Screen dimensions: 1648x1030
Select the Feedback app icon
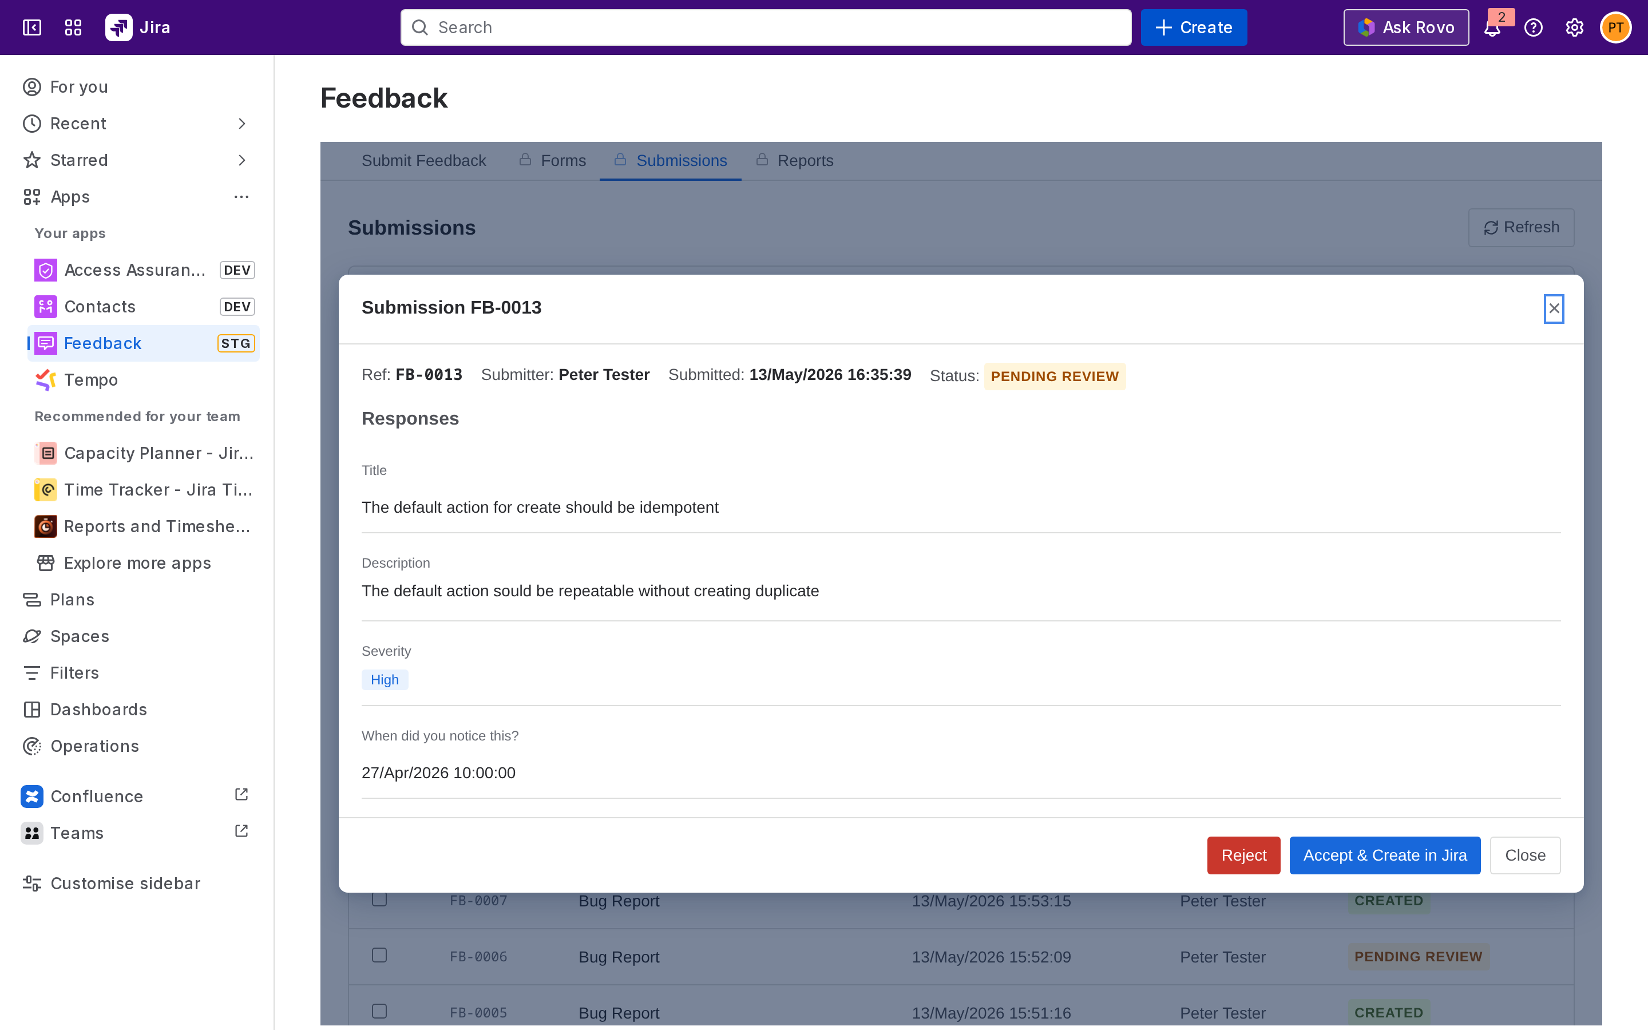46,343
